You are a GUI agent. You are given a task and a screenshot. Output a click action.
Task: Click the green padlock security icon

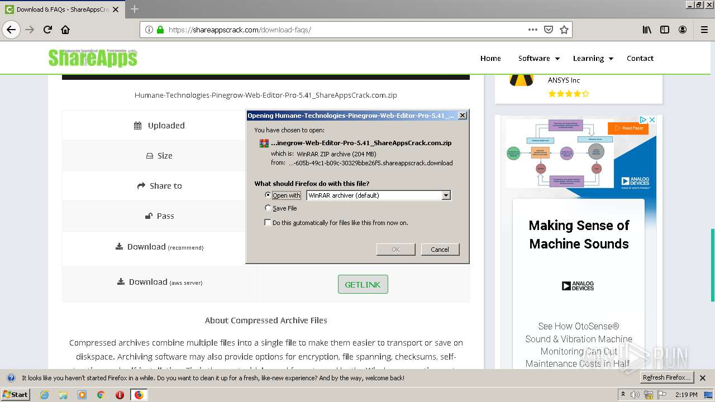160,30
